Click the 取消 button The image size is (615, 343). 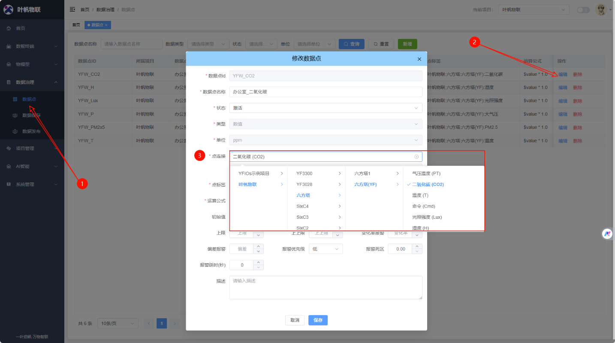pos(295,320)
